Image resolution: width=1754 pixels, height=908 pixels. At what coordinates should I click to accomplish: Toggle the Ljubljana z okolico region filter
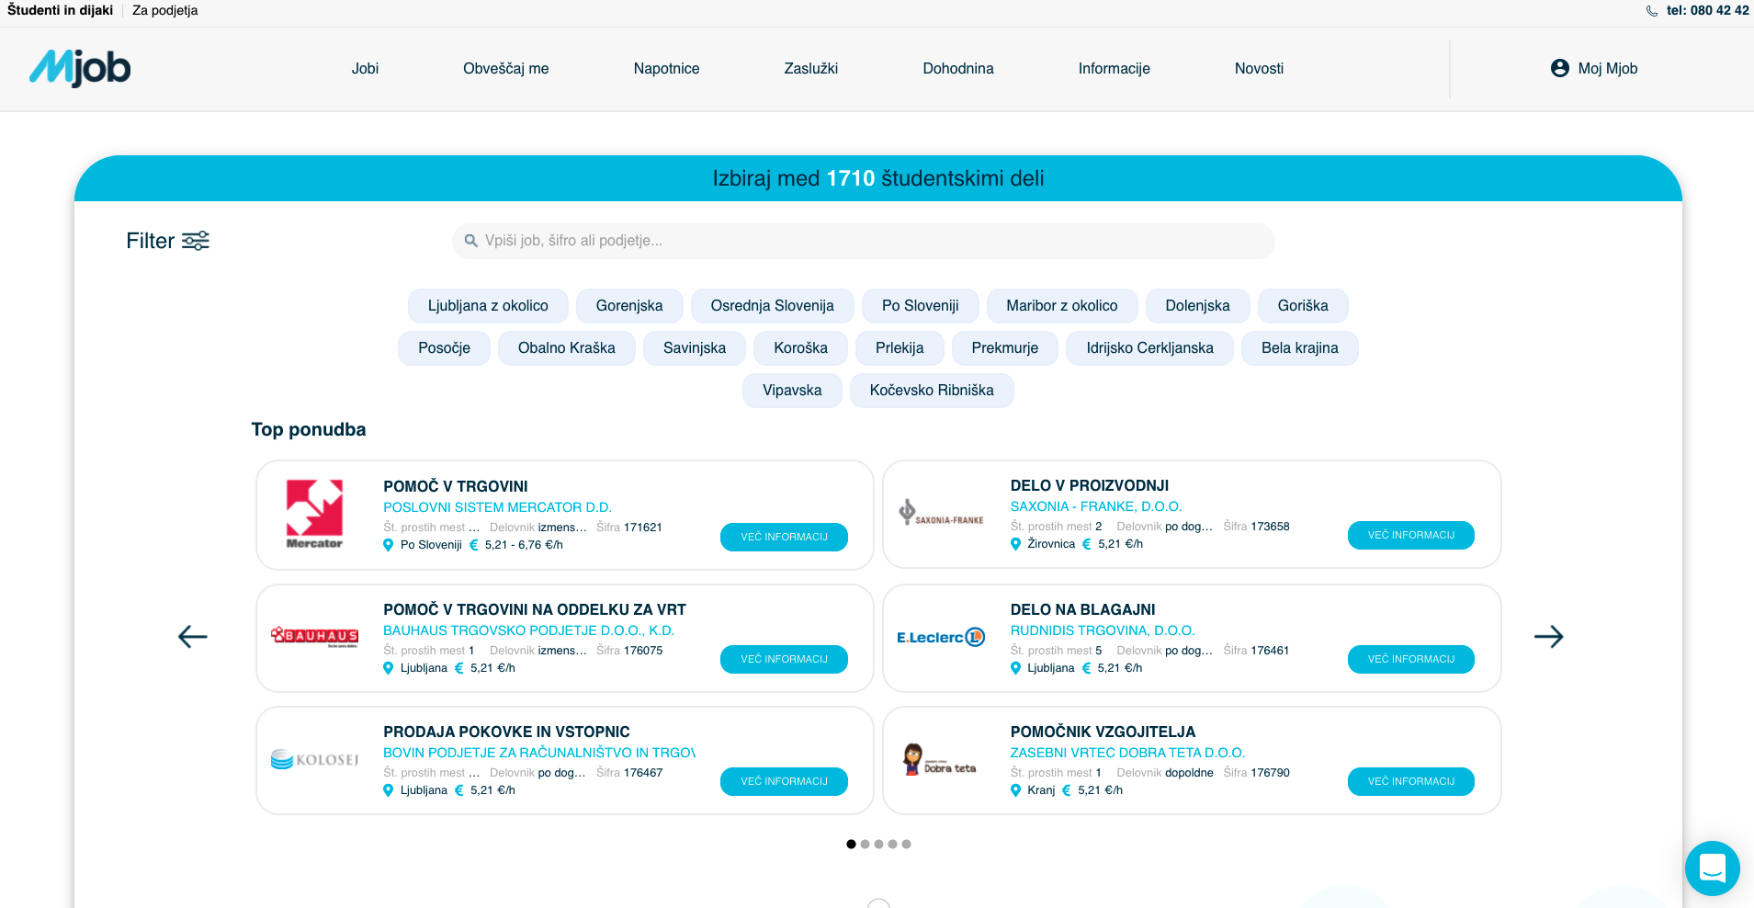488,306
